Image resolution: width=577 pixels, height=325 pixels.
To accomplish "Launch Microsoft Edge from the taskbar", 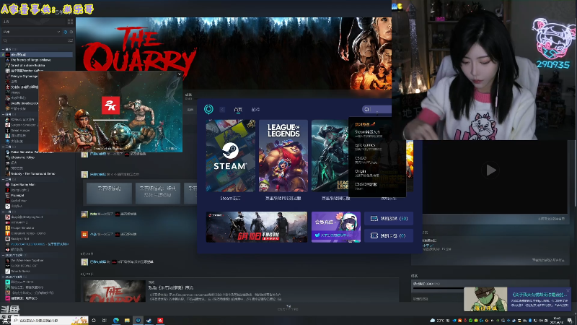I will click(116, 320).
